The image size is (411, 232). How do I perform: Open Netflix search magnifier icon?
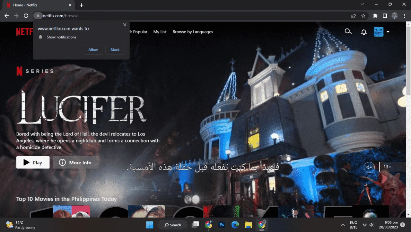point(348,31)
